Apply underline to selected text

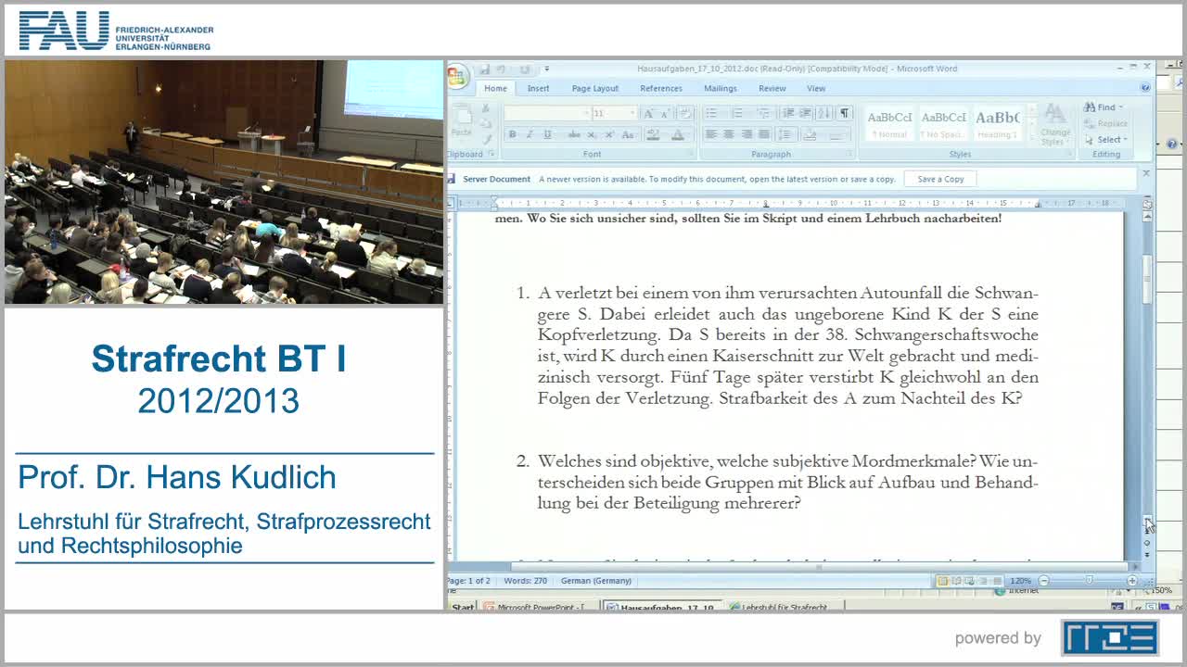pyautogui.click(x=547, y=133)
